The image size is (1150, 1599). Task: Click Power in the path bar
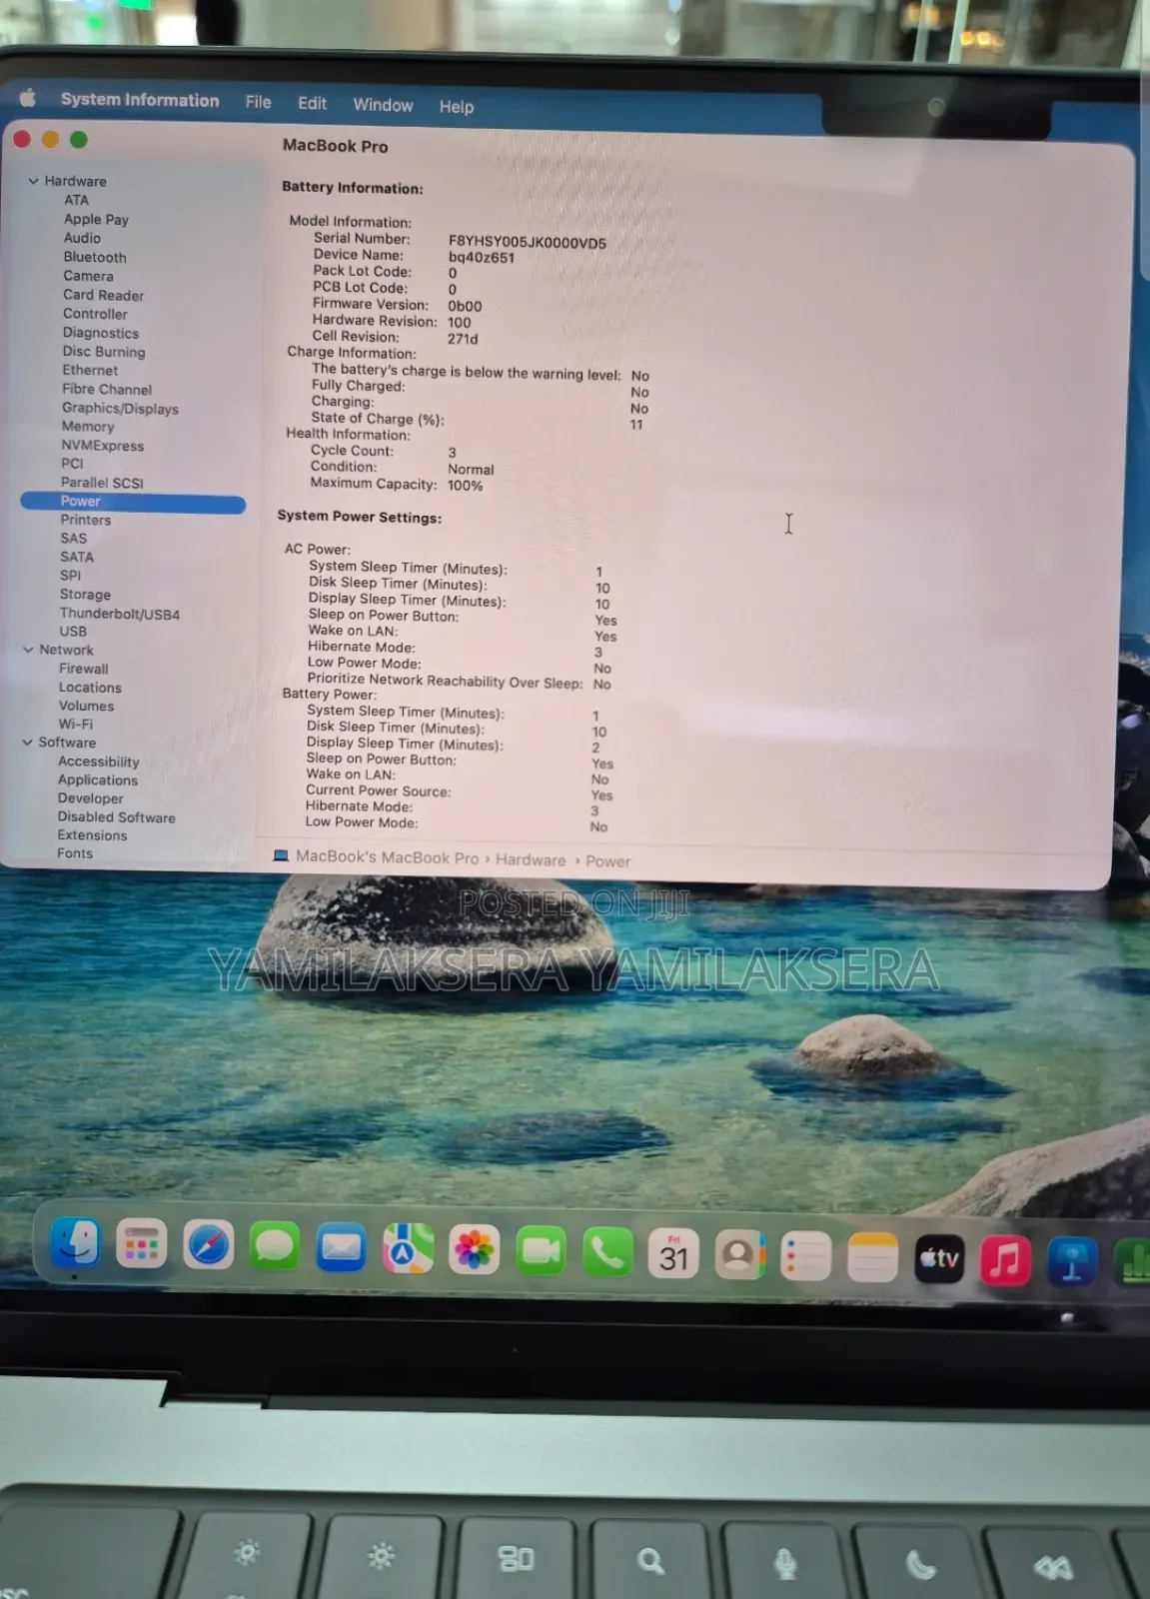pyautogui.click(x=607, y=861)
